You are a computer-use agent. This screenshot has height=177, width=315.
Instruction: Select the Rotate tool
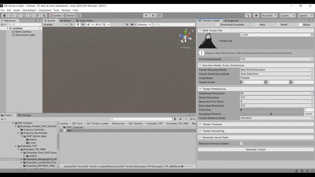[x=18, y=15]
